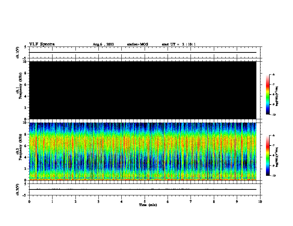Click the "10" kHz tick of ch.1 spectrogram
The image size is (293, 226).
click(24, 62)
